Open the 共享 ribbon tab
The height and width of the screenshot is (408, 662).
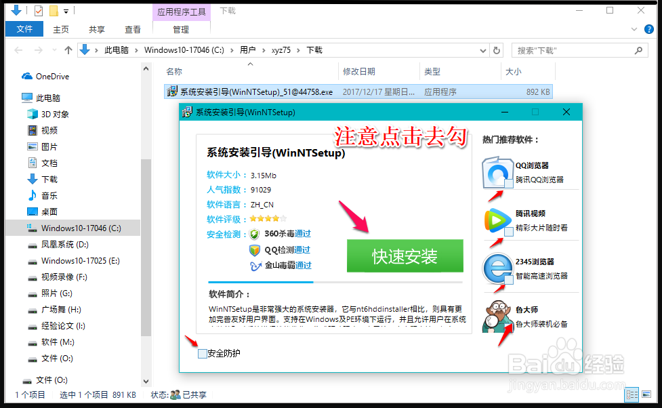pos(97,30)
